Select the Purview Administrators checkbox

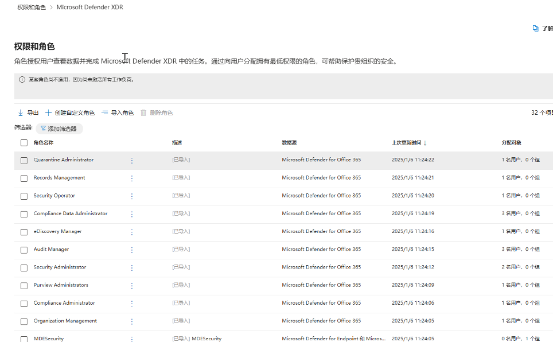24,286
